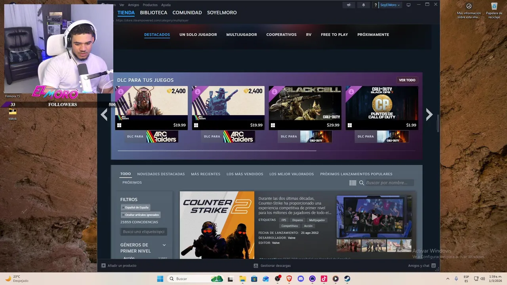
Task: Switch to the BIBLIOTECA tab
Action: pyautogui.click(x=154, y=13)
